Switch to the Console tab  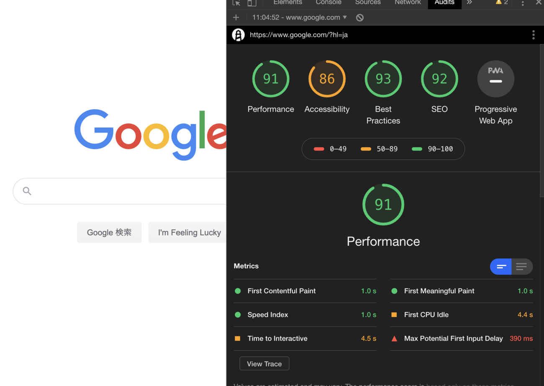[x=328, y=3]
